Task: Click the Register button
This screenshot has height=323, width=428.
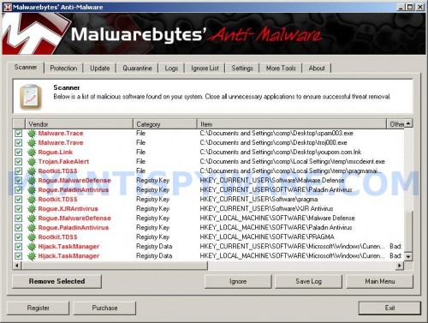Action: click(x=38, y=308)
